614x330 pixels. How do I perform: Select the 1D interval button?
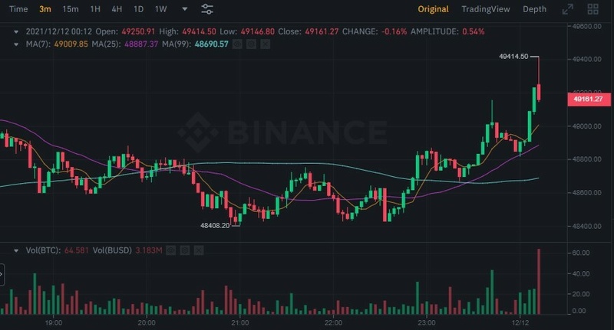[138, 9]
